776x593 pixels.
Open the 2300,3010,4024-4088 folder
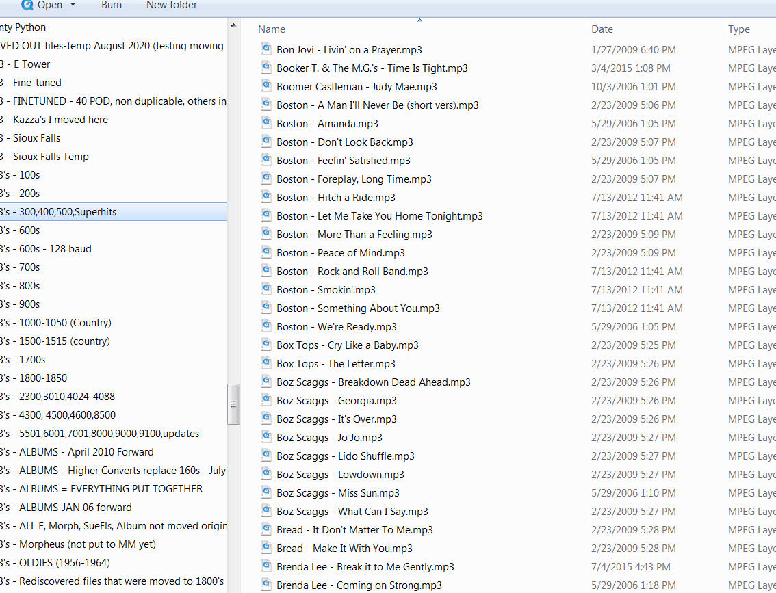pos(67,396)
